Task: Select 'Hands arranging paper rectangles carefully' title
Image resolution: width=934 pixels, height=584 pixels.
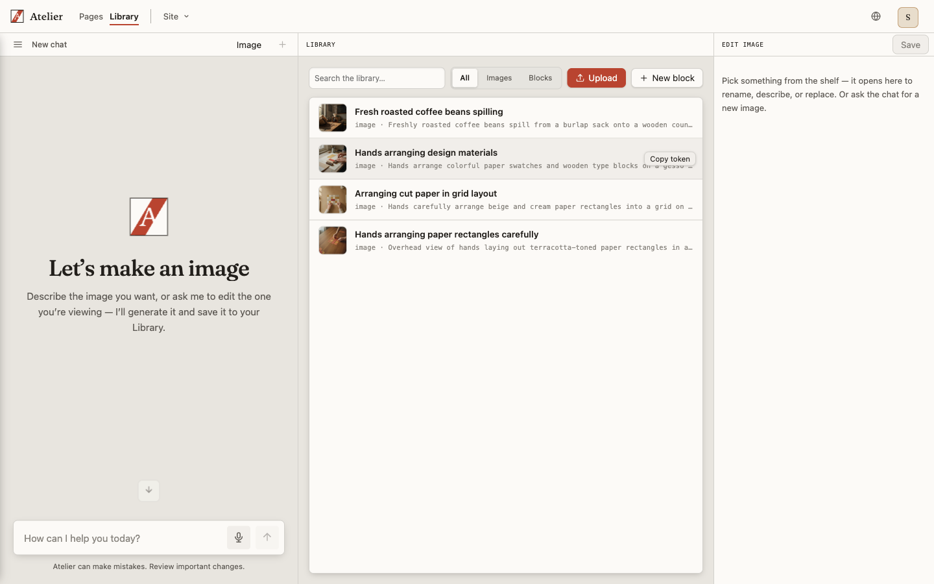Action: [447, 234]
